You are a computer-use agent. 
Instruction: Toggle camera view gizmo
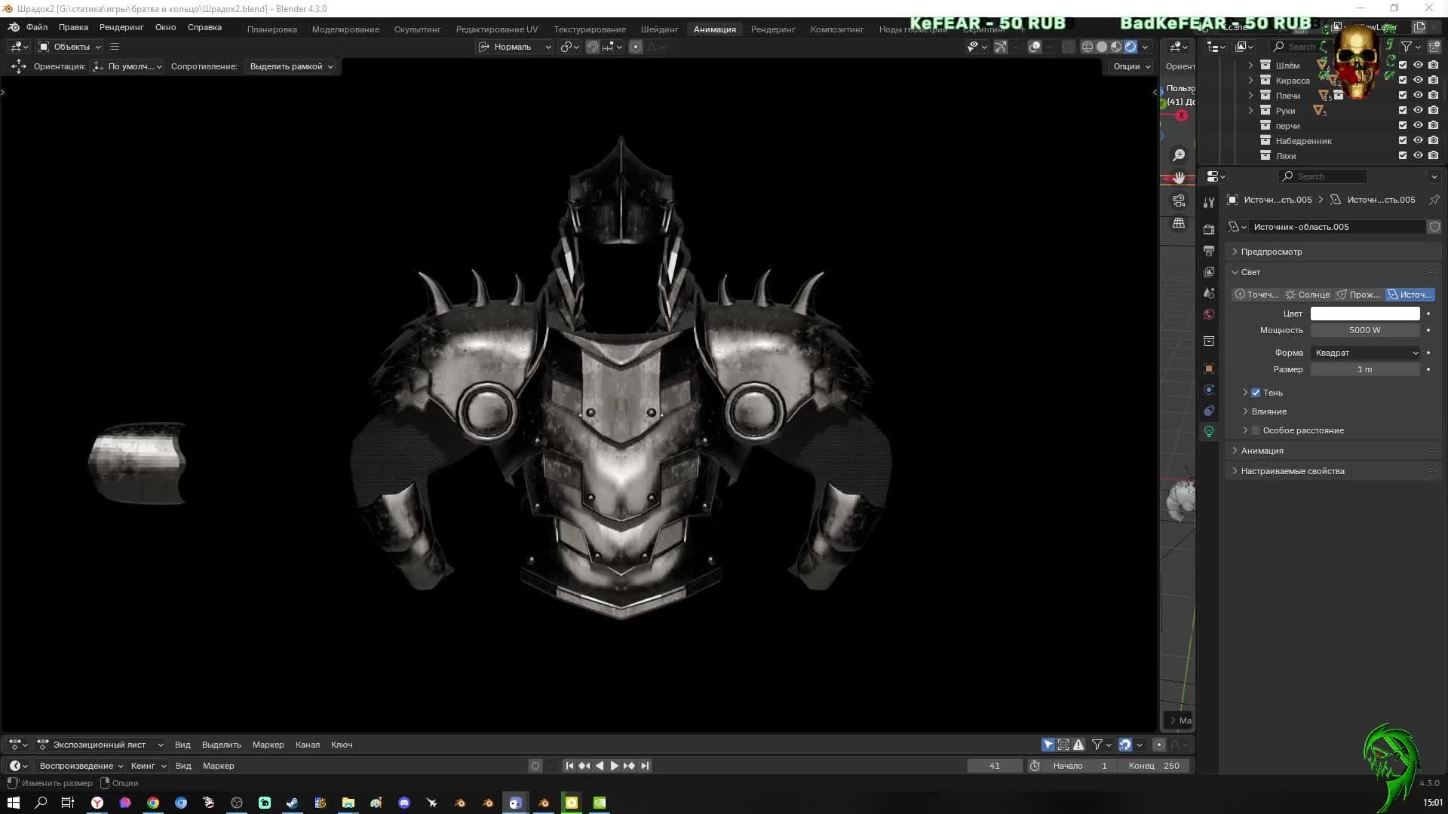(1179, 200)
